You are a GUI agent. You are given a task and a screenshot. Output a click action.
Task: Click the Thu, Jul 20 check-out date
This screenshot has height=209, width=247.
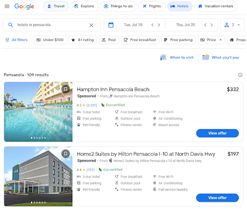pyautogui.click(x=185, y=25)
